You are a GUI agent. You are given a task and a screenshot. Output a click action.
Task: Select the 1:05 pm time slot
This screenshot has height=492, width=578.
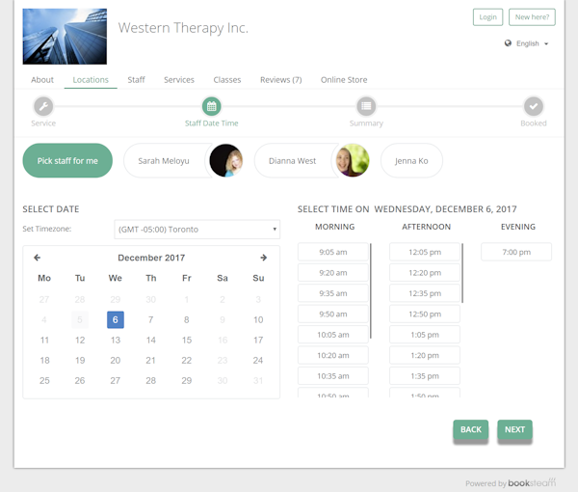point(425,335)
